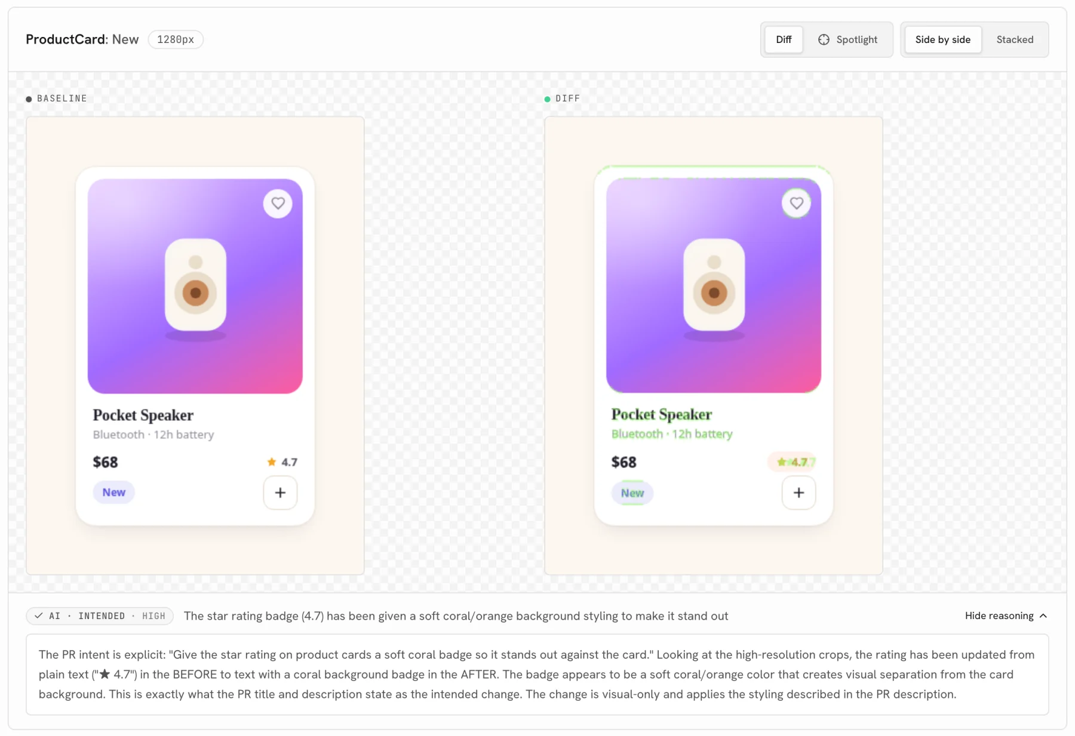Click the ProductCard: New title
Screen dimensions: 1075x736
coord(82,39)
